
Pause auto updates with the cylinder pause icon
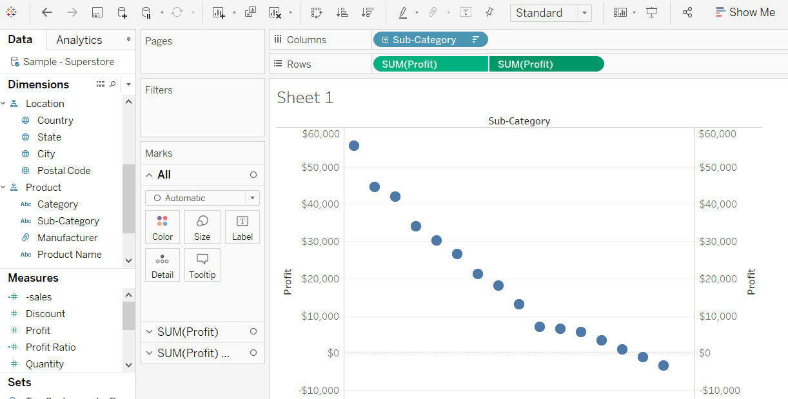click(x=146, y=12)
